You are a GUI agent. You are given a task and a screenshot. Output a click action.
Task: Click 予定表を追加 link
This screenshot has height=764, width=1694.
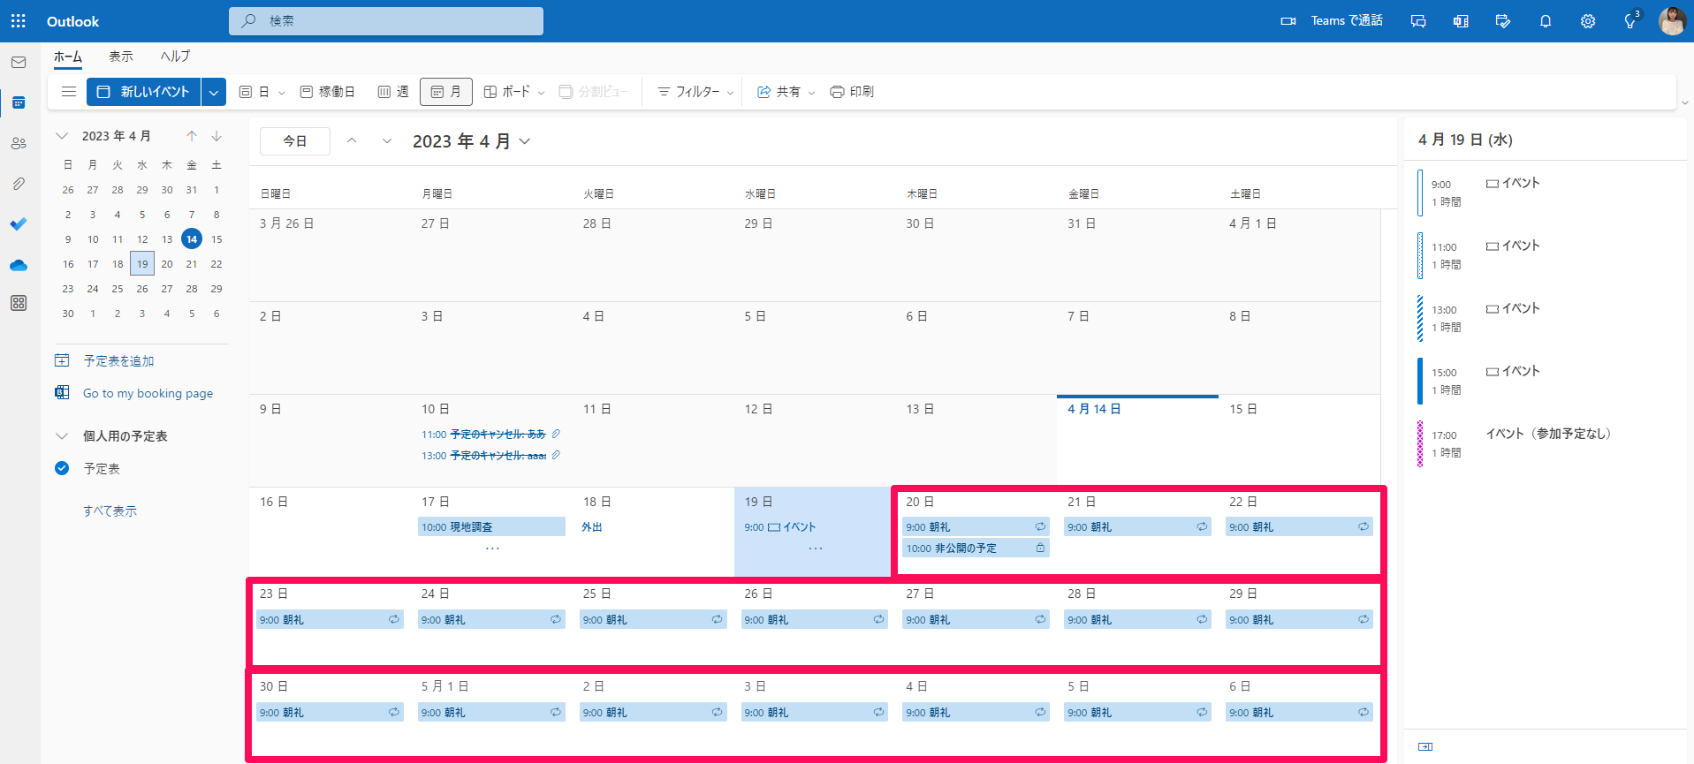118,361
